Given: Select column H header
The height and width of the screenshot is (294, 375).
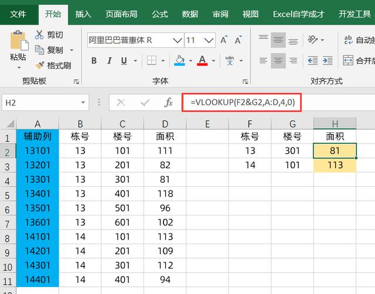Looking at the screenshot, I should 335,124.
